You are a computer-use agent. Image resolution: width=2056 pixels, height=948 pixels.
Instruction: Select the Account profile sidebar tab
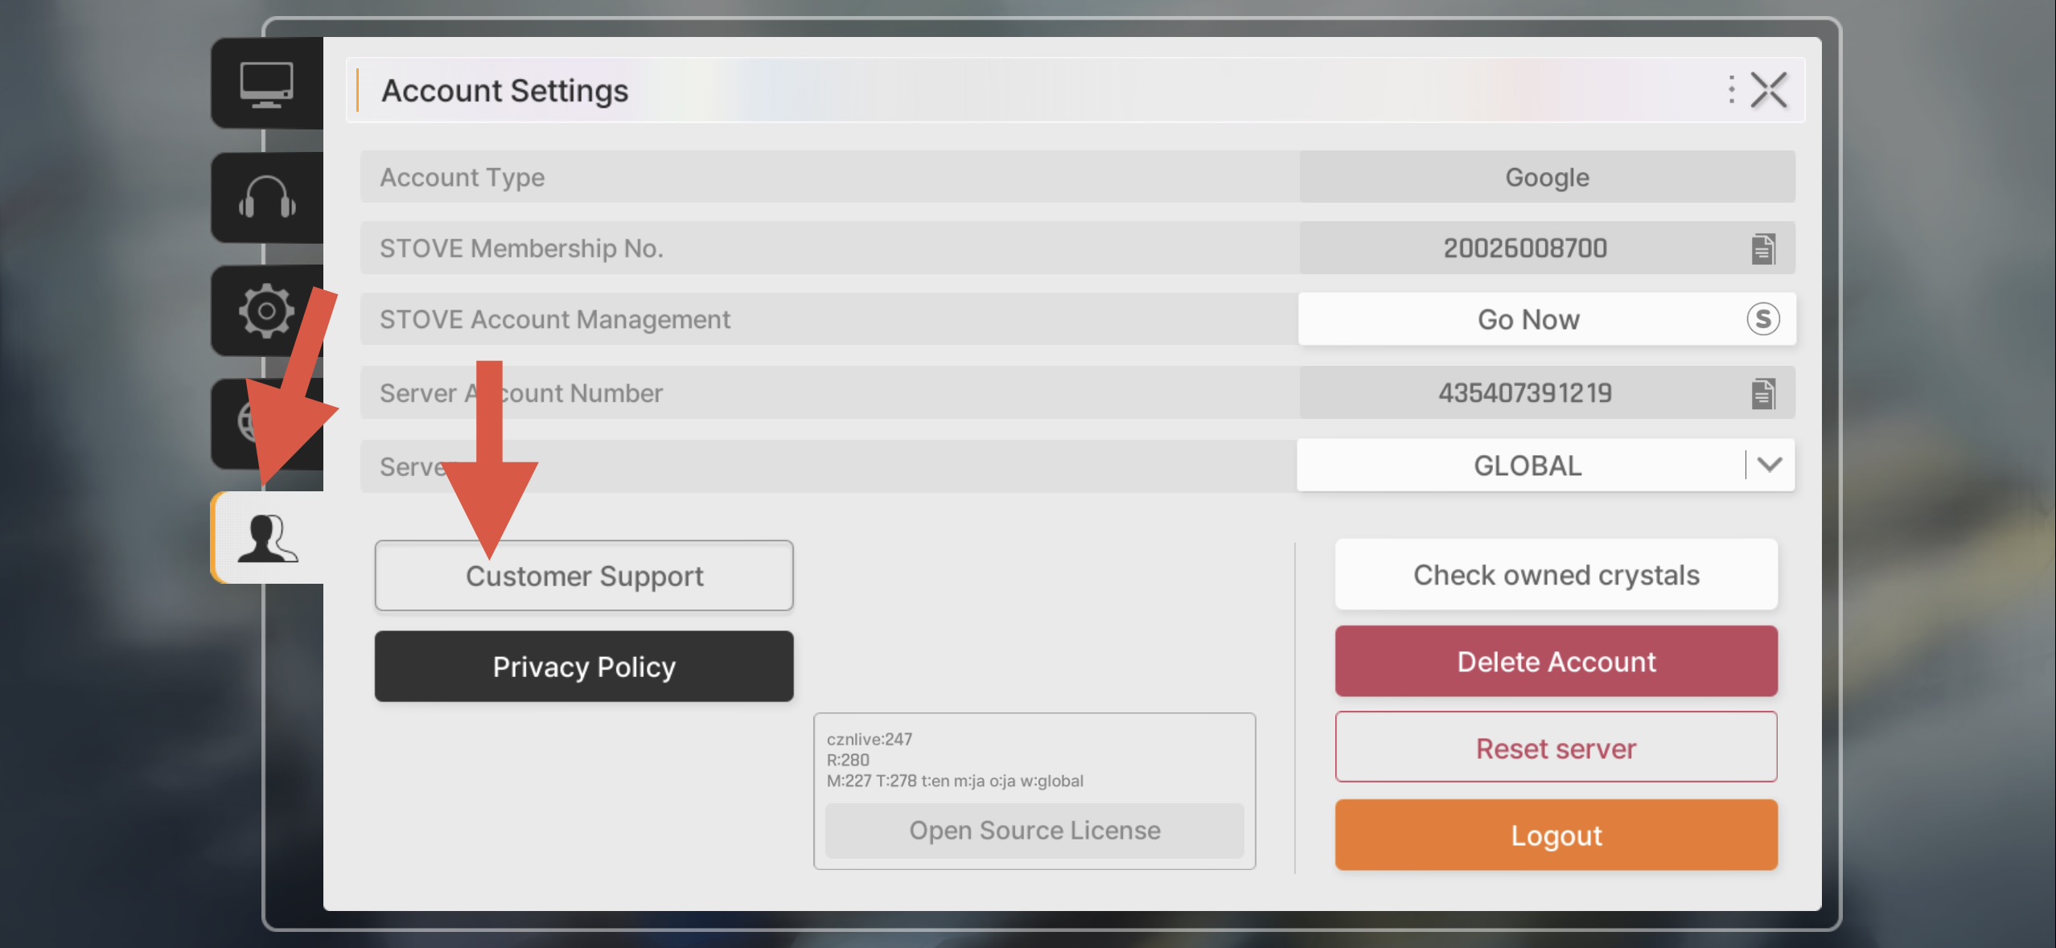[x=267, y=537]
